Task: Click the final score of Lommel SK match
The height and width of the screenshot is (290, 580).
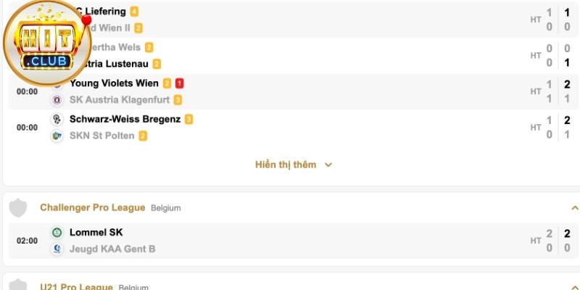Action: pyautogui.click(x=567, y=233)
